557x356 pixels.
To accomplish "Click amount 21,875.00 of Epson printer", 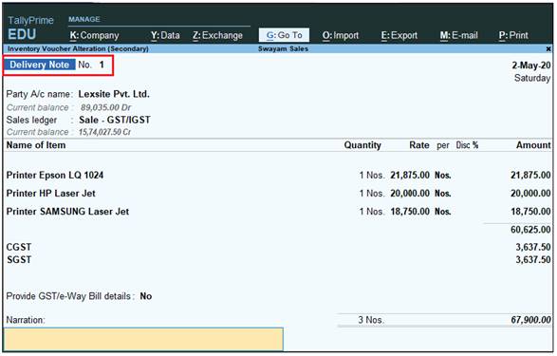I will pyautogui.click(x=530, y=176).
